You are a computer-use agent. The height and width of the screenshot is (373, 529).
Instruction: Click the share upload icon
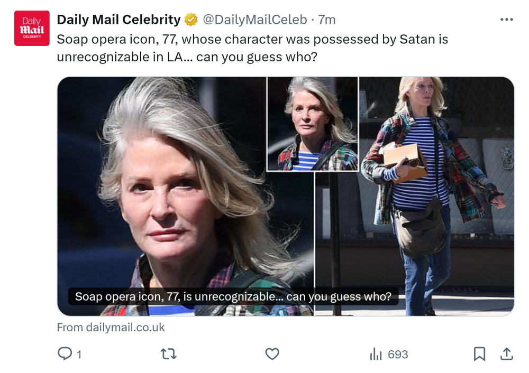coord(506,354)
